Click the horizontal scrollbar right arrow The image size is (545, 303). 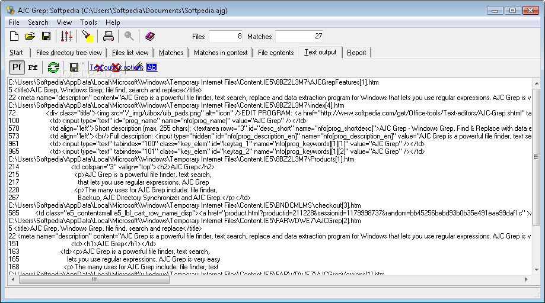coord(527,279)
